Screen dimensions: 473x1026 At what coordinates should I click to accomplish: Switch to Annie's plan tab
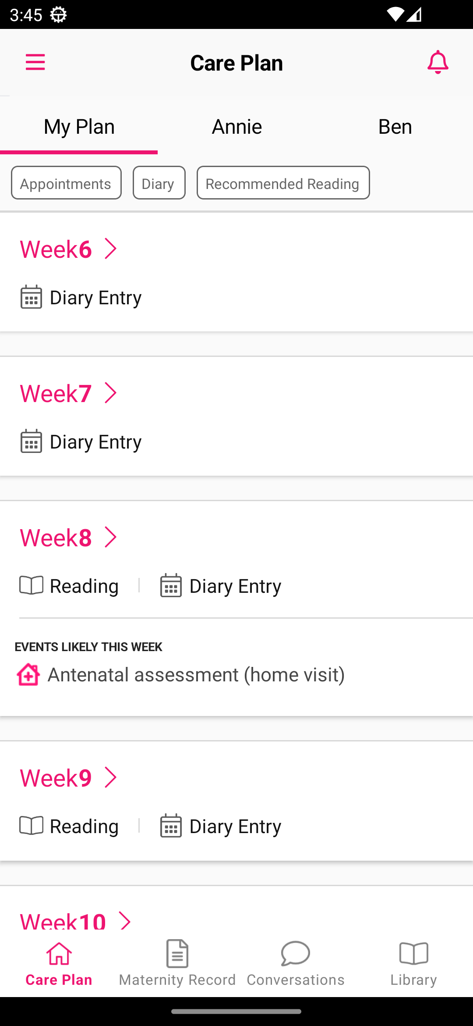pos(236,126)
